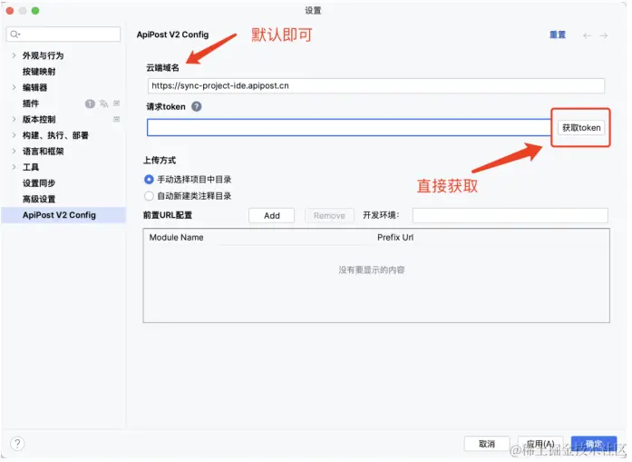Click the Add button for 前置URL配置
632x462 pixels.
coord(273,217)
